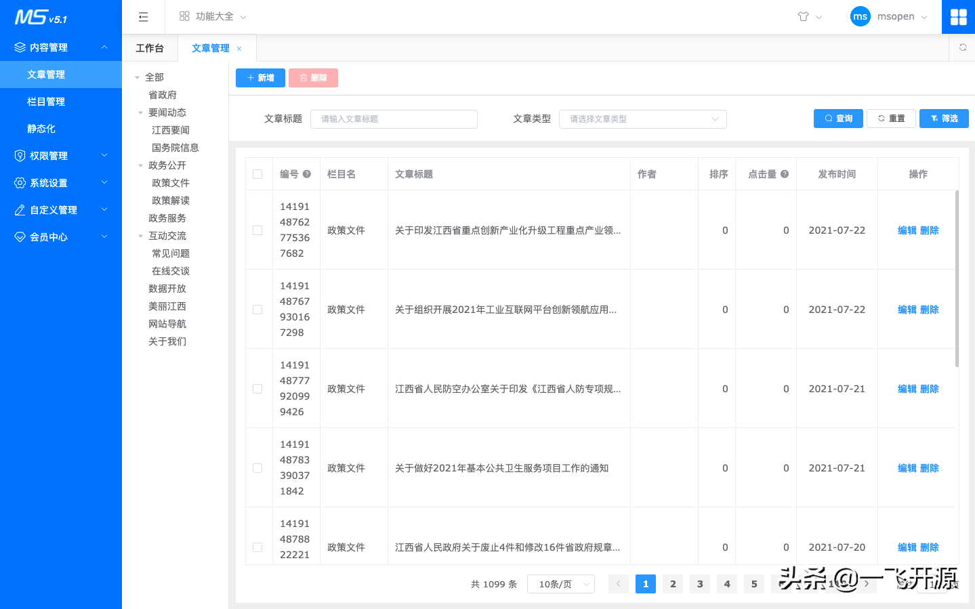Screen dimensions: 975x609
Task: Select the first article row checkbox
Action: tap(257, 230)
